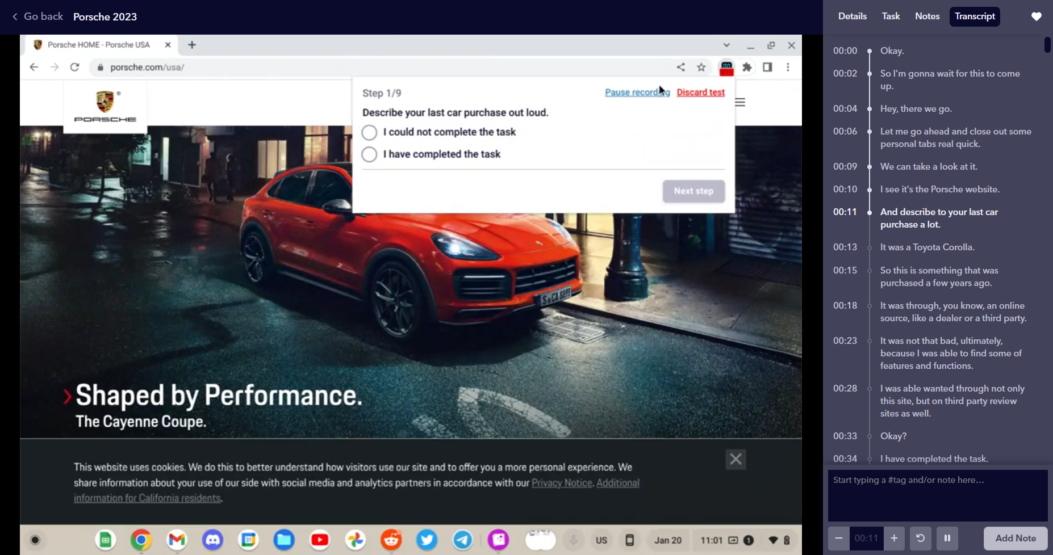Image resolution: width=1053 pixels, height=555 pixels.
Task: Increase note timestamp with plus button
Action: pos(894,538)
